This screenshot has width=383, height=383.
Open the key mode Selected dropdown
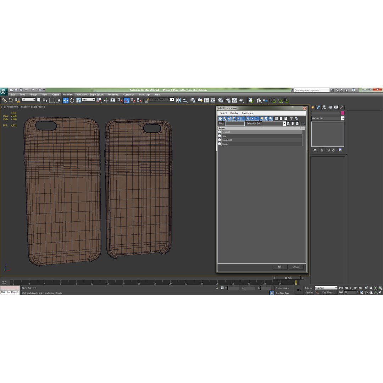point(326,288)
